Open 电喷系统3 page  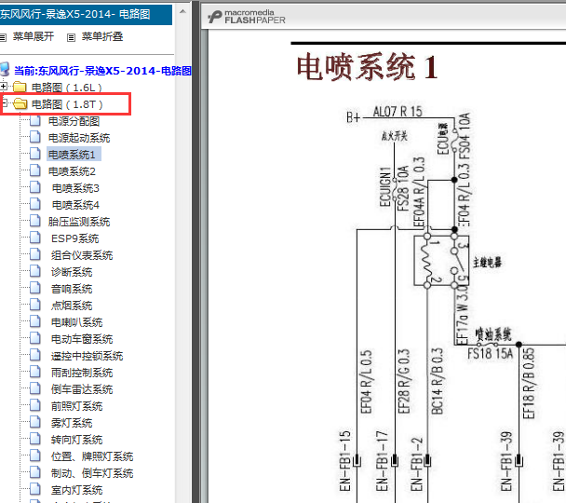pyautogui.click(x=75, y=188)
